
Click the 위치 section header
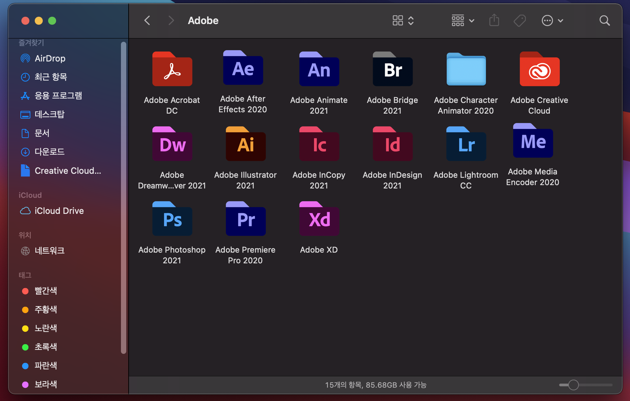point(25,235)
